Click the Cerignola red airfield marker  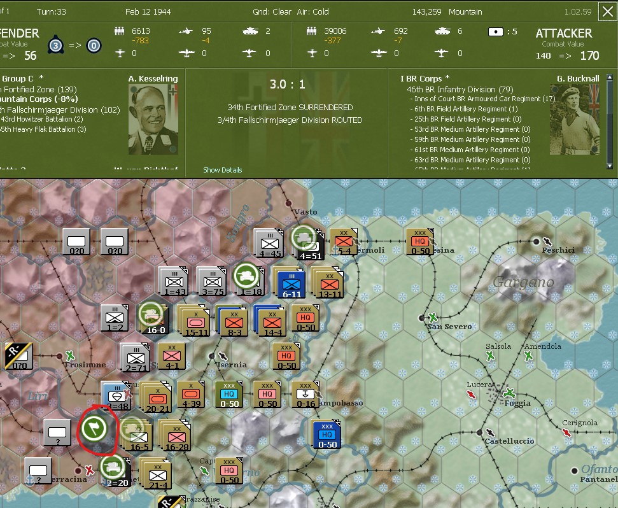(x=566, y=432)
